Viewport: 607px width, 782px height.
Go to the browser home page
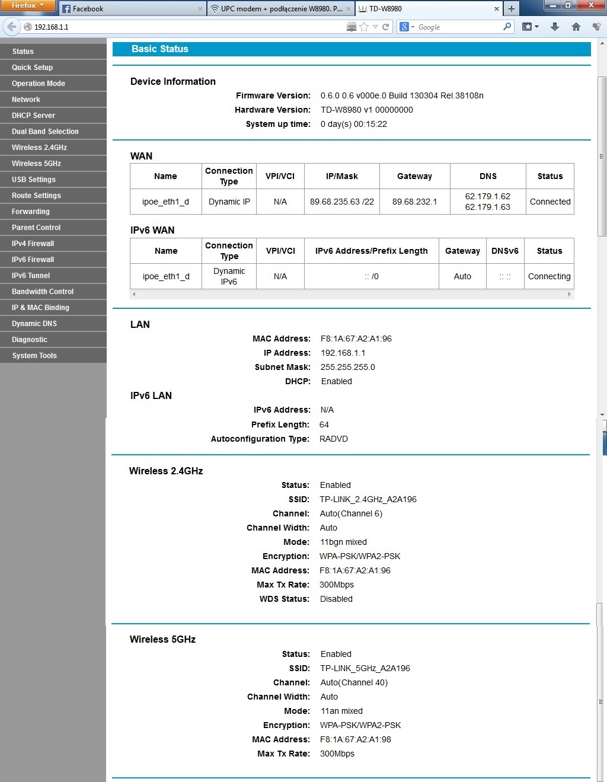(x=576, y=27)
